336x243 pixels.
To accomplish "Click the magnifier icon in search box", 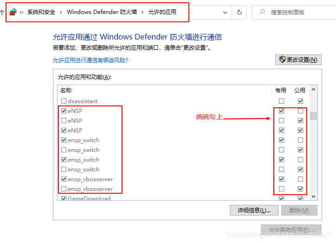I will click(x=262, y=12).
